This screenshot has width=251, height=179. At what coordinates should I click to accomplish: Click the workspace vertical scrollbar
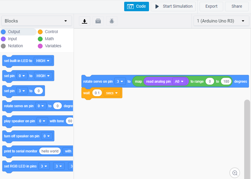[x=247, y=139]
